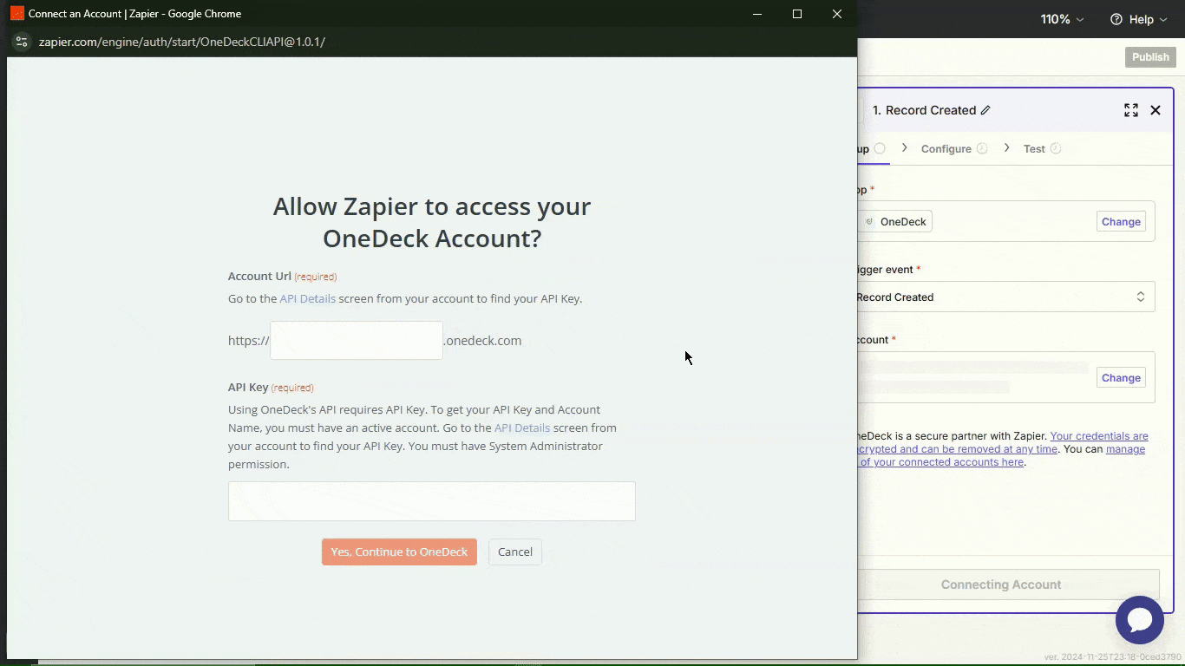Click the pencil icon to rename Record Created
Image resolution: width=1185 pixels, height=666 pixels.
coord(985,110)
